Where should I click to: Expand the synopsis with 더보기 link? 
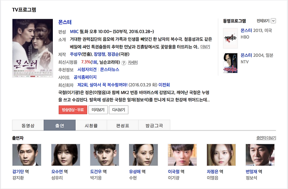(x=205, y=47)
